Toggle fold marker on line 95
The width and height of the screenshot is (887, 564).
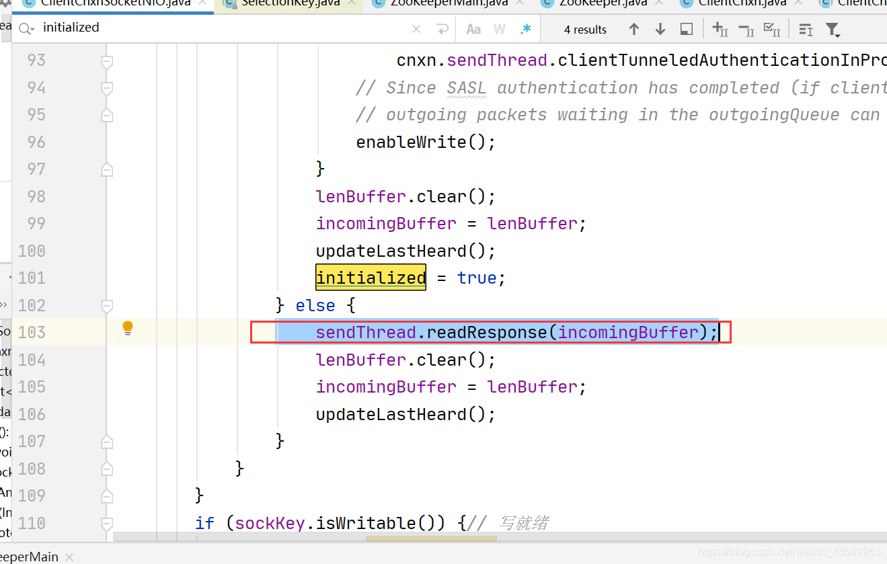[x=106, y=116]
